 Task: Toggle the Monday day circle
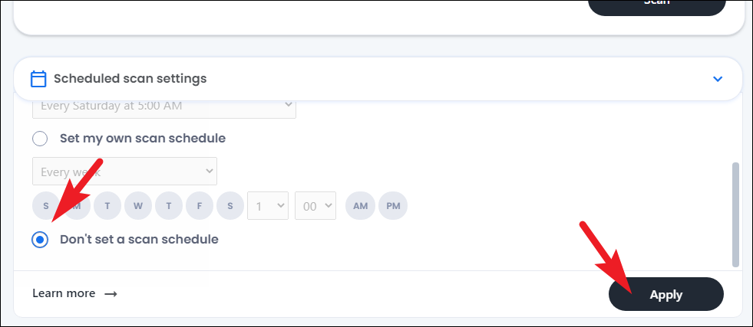(x=78, y=205)
